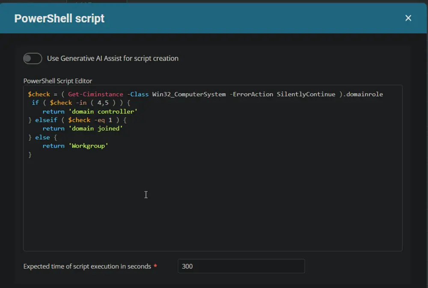The height and width of the screenshot is (288, 428).
Task: Enable Generative AI Assist toggle
Action: pos(33,59)
